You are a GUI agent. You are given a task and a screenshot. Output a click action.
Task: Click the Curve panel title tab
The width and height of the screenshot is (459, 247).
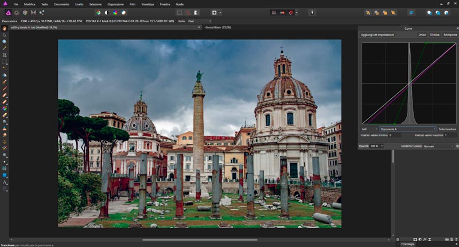point(408,29)
